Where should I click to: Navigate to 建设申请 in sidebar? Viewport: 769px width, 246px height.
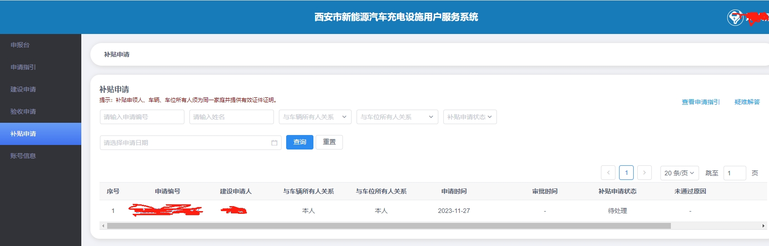pos(23,89)
